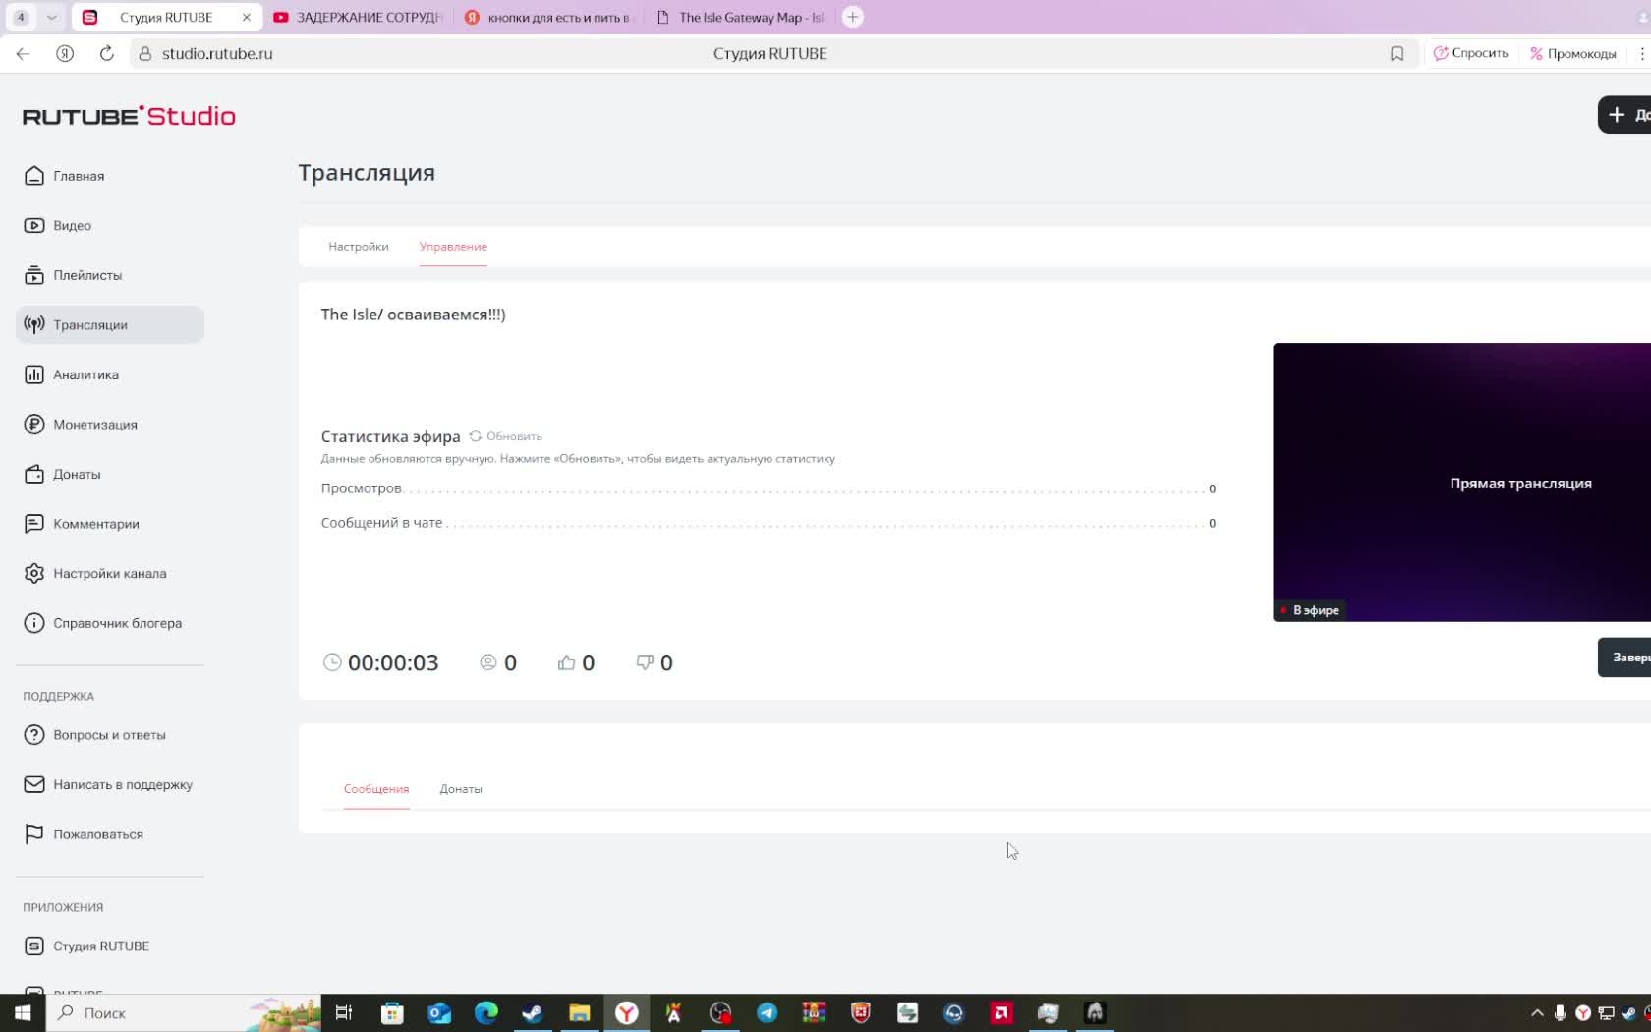Image resolution: width=1651 pixels, height=1032 pixels.
Task: Open Steam from the taskbar
Action: (x=533, y=1012)
